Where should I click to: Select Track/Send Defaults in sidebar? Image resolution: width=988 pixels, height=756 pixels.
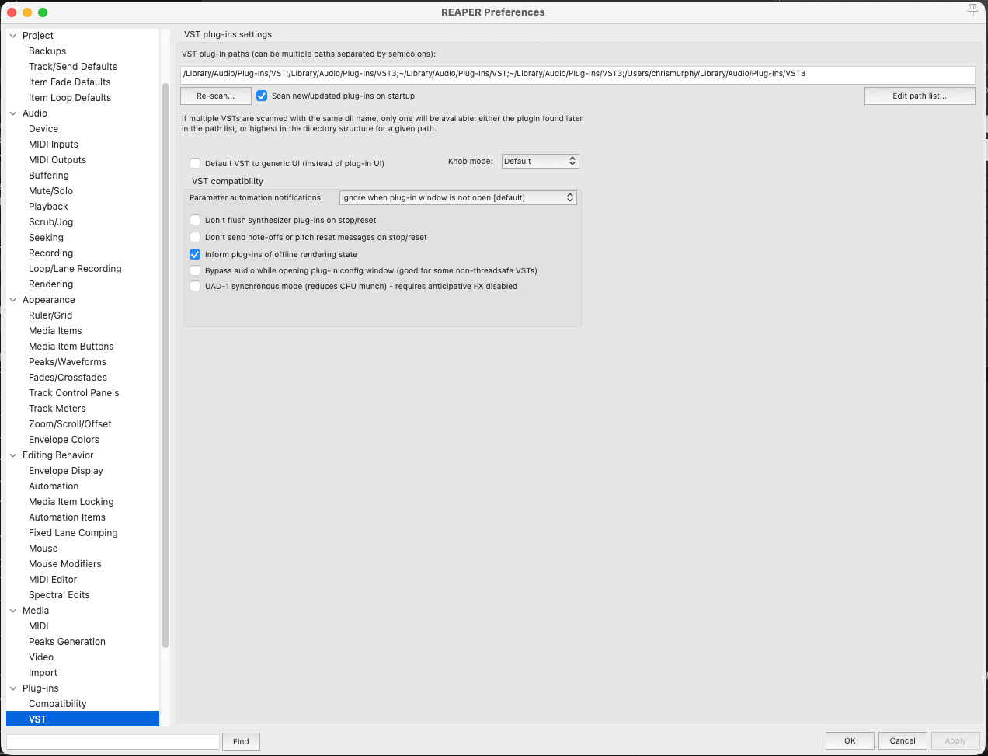[73, 67]
